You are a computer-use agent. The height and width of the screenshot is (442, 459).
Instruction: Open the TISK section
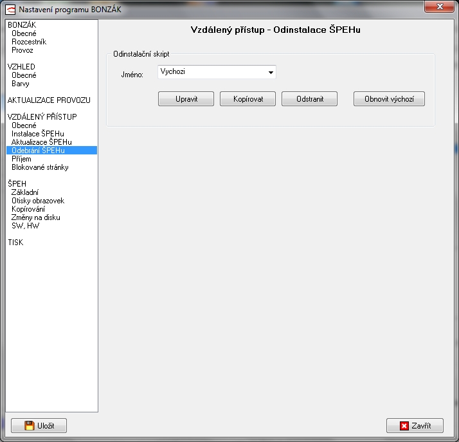pos(15,243)
